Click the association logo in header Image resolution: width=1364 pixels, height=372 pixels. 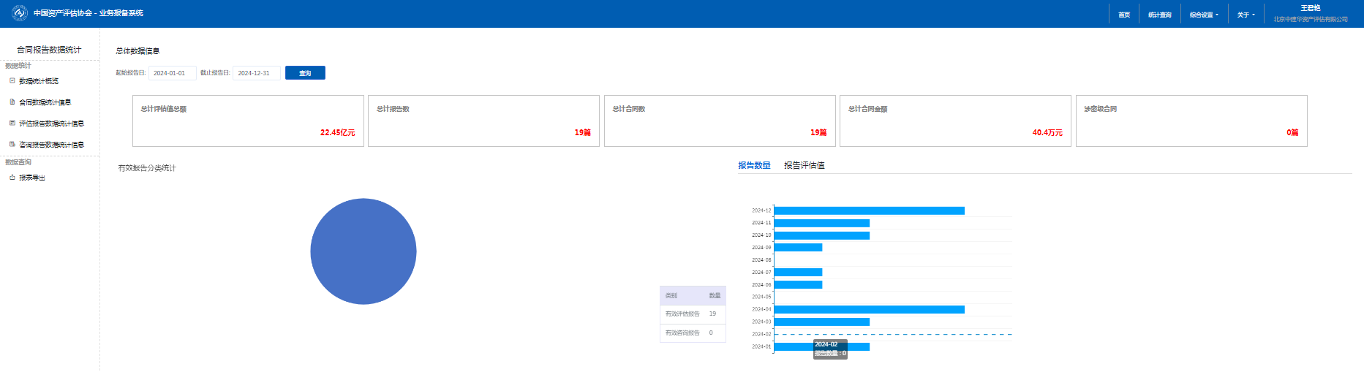[20, 13]
